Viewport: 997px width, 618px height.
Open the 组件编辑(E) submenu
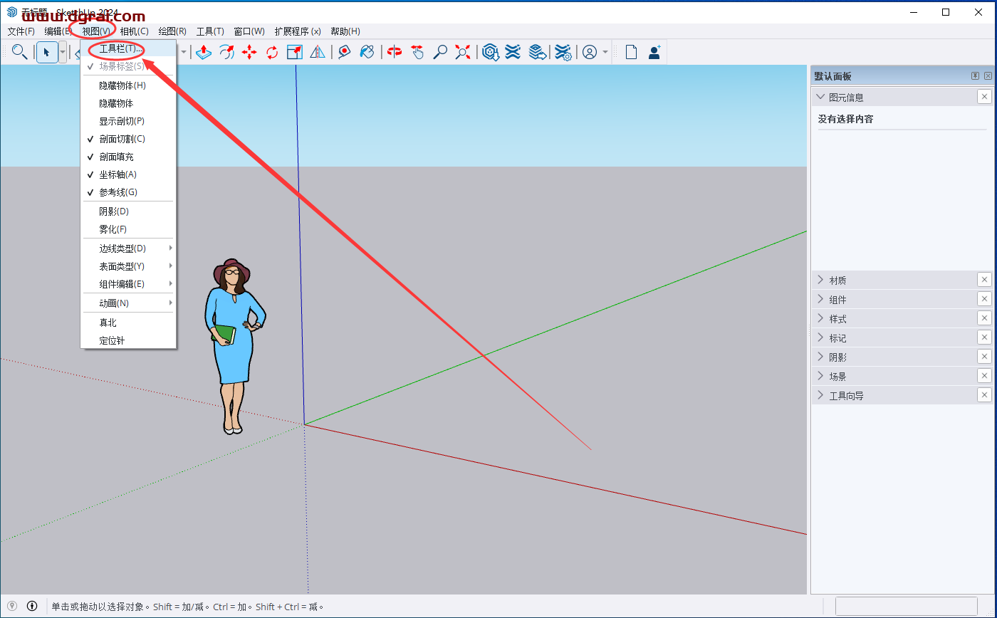(128, 284)
